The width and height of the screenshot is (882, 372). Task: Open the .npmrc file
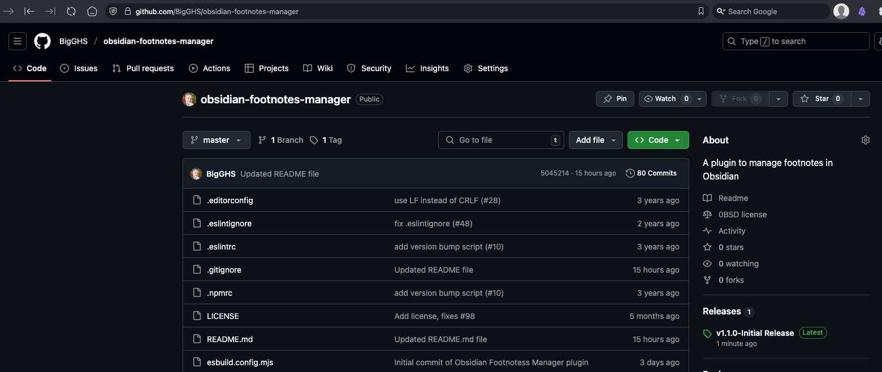pyautogui.click(x=219, y=293)
